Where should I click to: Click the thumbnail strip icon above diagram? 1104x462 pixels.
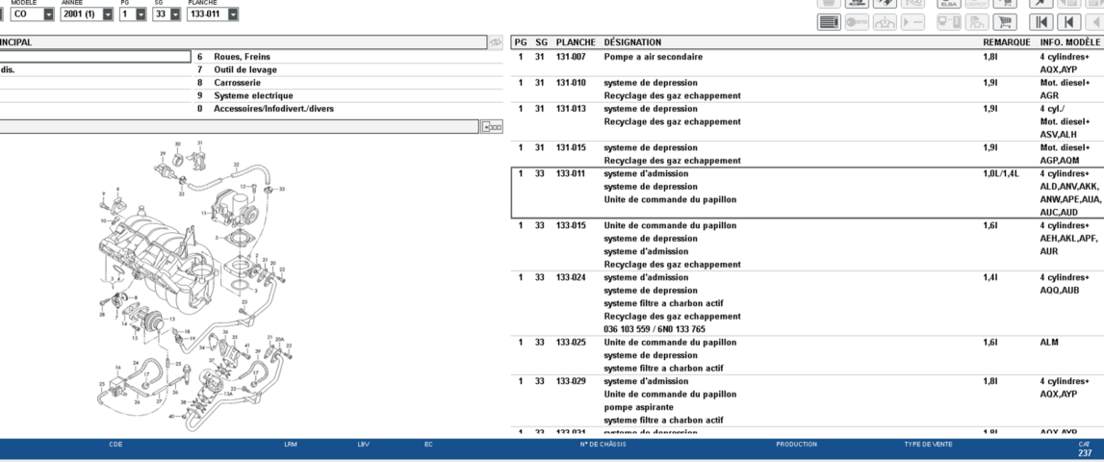[x=492, y=127]
